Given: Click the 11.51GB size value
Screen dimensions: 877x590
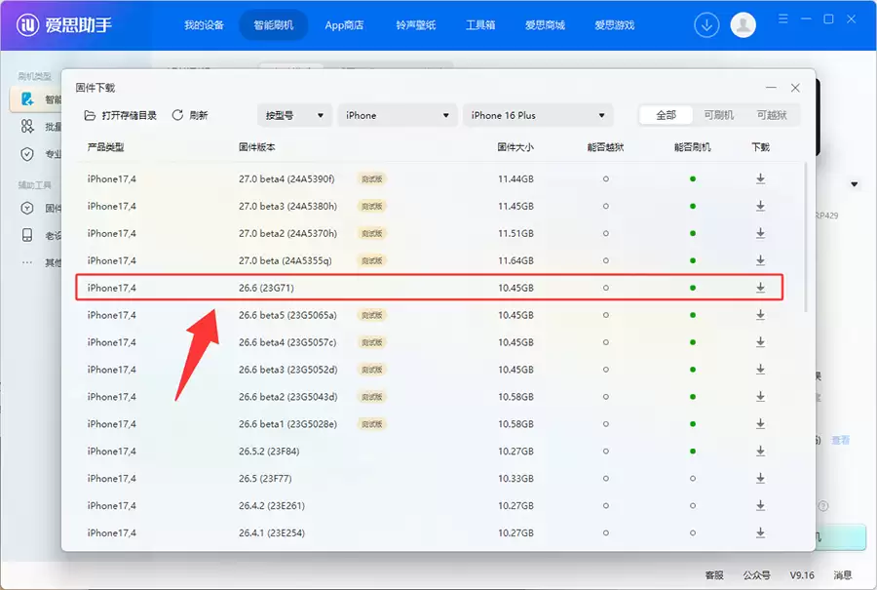Looking at the screenshot, I should click(515, 233).
